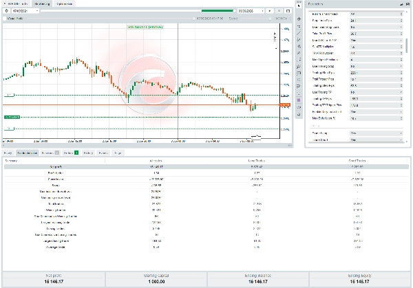
Task: Click the lock icon at the toolbar bottom
Action: point(299,114)
